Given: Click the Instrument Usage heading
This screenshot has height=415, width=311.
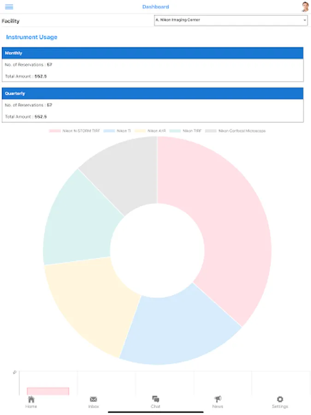Looking at the screenshot, I should [x=32, y=37].
